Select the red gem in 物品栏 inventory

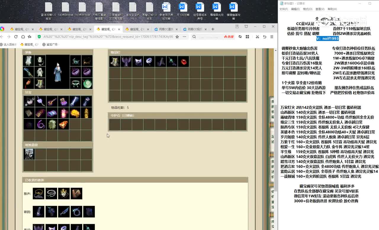point(184,61)
